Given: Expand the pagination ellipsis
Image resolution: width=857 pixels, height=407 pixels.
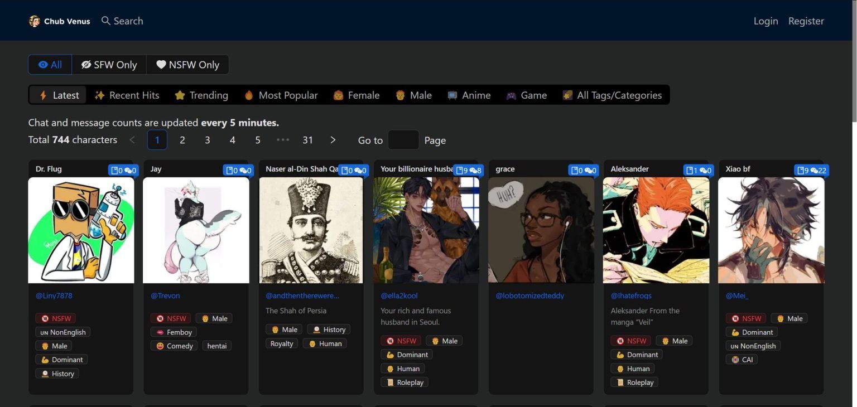Looking at the screenshot, I should pos(283,140).
